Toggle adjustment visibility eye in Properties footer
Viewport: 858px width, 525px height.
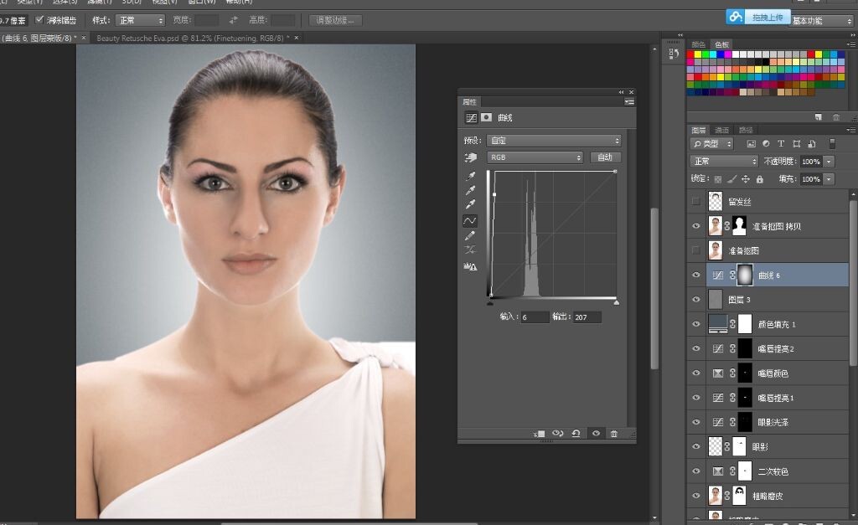click(x=596, y=433)
